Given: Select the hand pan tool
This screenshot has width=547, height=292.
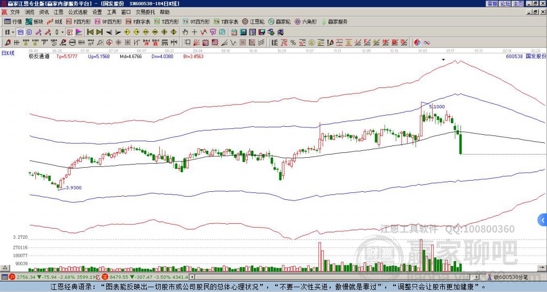Looking at the screenshot, I should (x=185, y=32).
